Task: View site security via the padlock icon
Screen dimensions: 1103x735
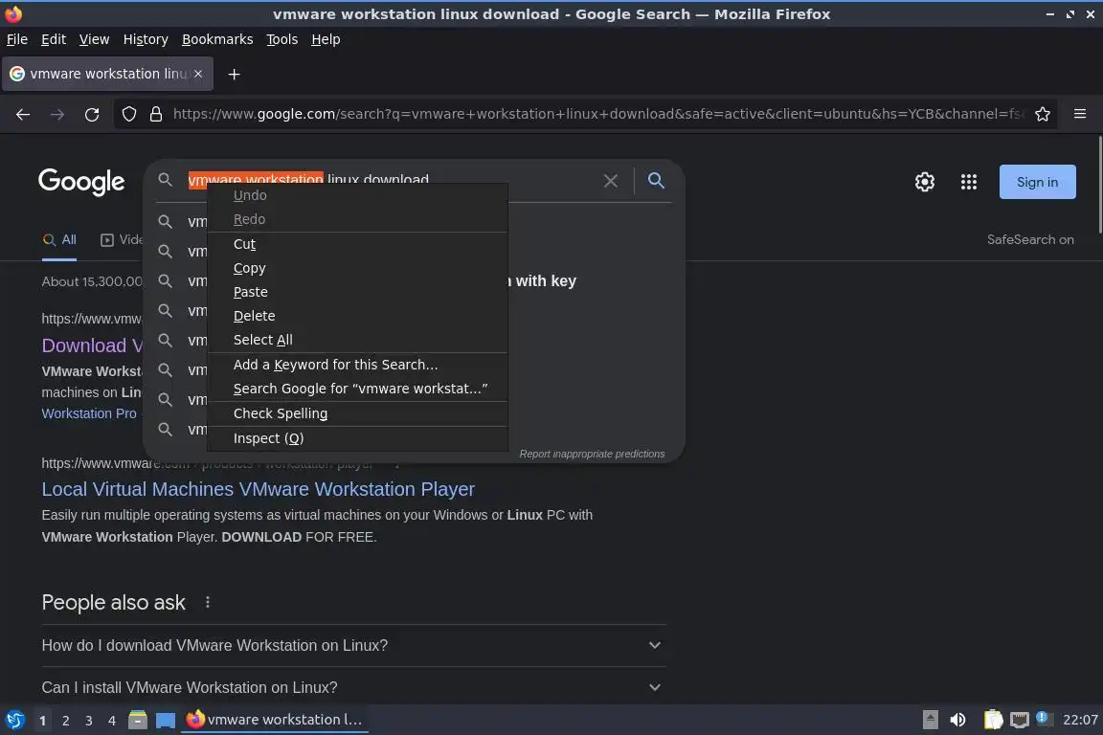Action: [156, 114]
